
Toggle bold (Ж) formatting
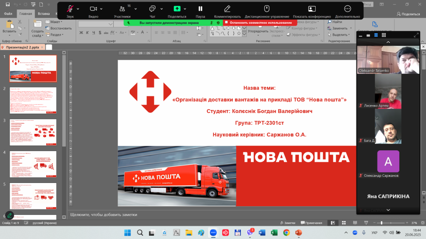coord(81,32)
